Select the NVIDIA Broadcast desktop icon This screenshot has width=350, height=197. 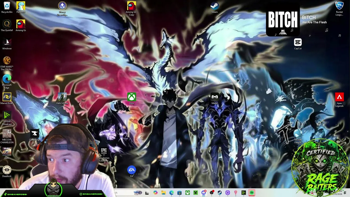7,118
